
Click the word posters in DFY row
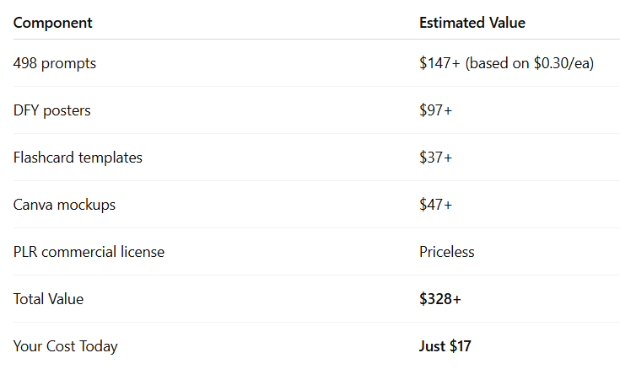67,111
